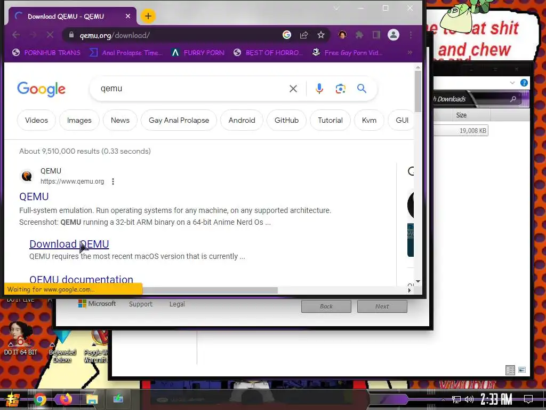
Task: Open the DO IT 64 BIT desktop shortcut
Action: (20, 339)
